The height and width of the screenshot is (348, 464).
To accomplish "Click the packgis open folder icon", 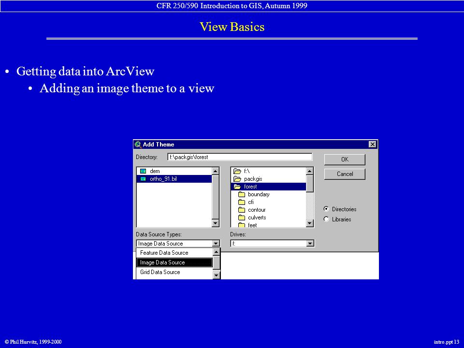I will pyautogui.click(x=237, y=179).
